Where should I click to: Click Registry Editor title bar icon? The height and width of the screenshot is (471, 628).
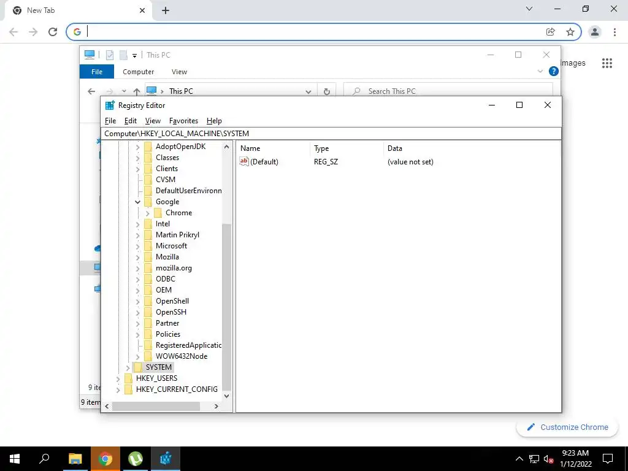pyautogui.click(x=110, y=105)
